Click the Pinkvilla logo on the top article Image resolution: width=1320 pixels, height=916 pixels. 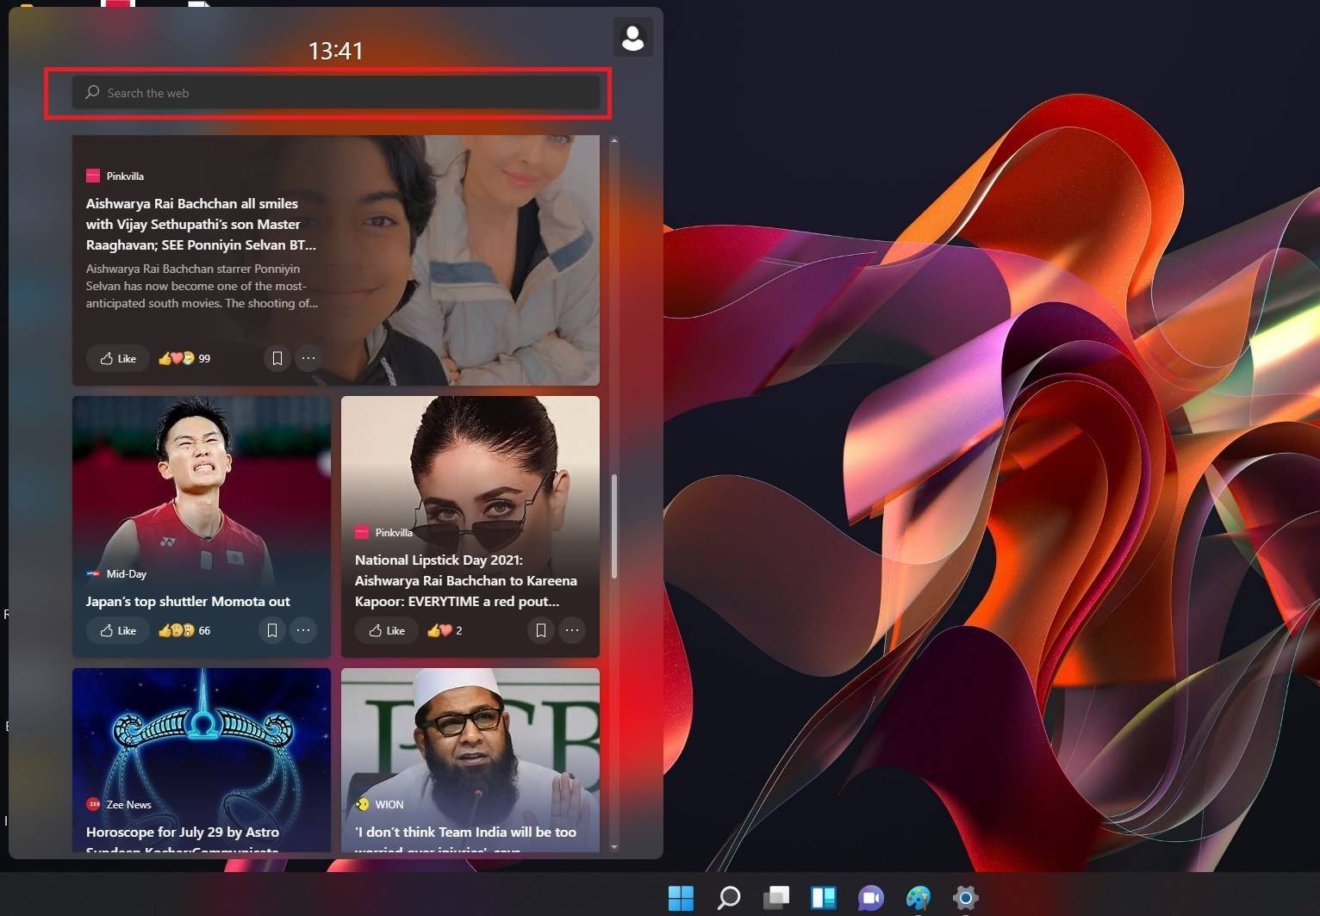(93, 176)
